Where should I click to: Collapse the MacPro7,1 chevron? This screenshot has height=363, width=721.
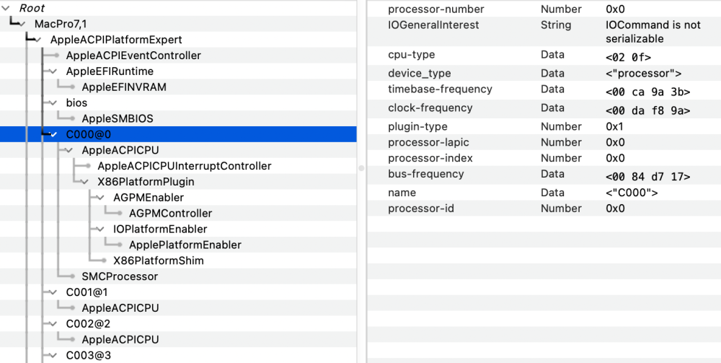[22, 24]
